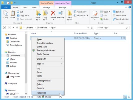Select the Pictures library
This screenshot has height=100, width=133.
(12, 62)
